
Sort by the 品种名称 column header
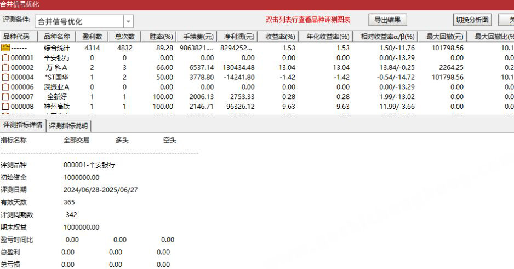click(56, 37)
